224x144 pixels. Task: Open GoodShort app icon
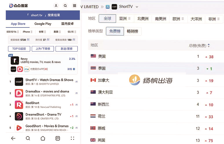point(19,128)
